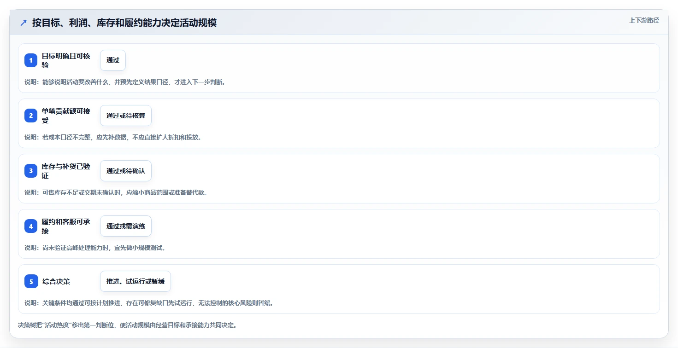
Task: Select the step title 库存与补货已验证
Action: tap(66, 171)
